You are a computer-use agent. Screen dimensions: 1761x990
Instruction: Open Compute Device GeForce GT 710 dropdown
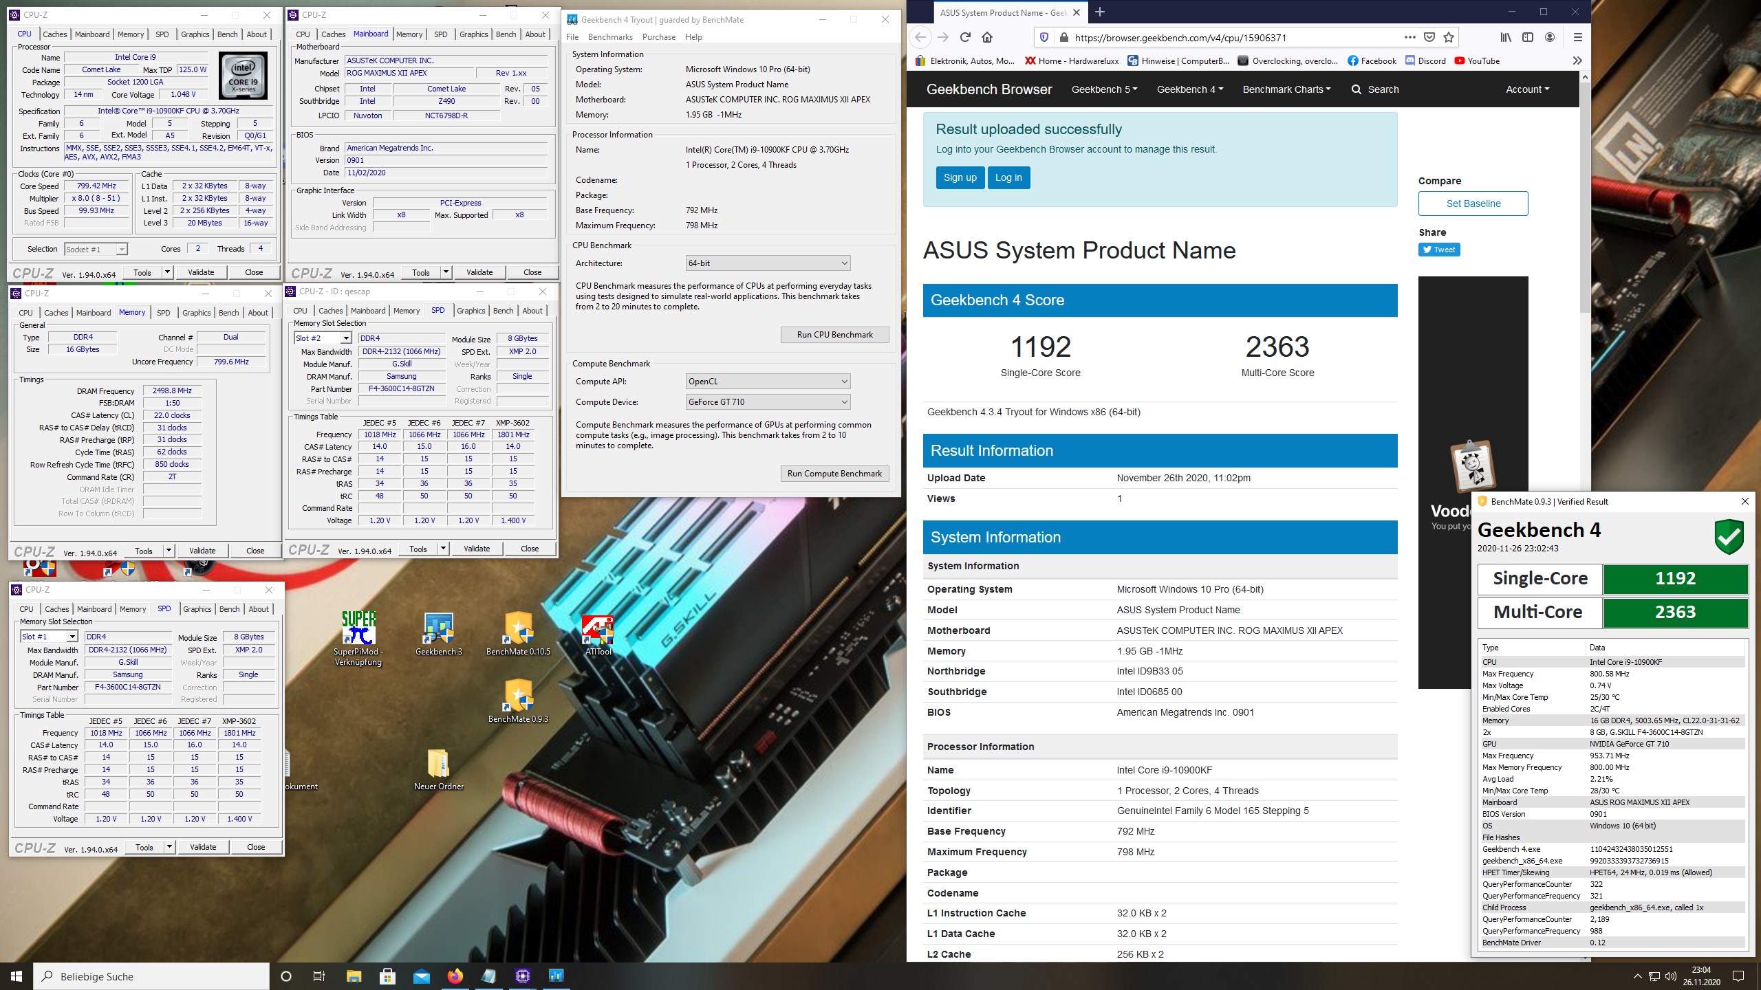pos(768,402)
